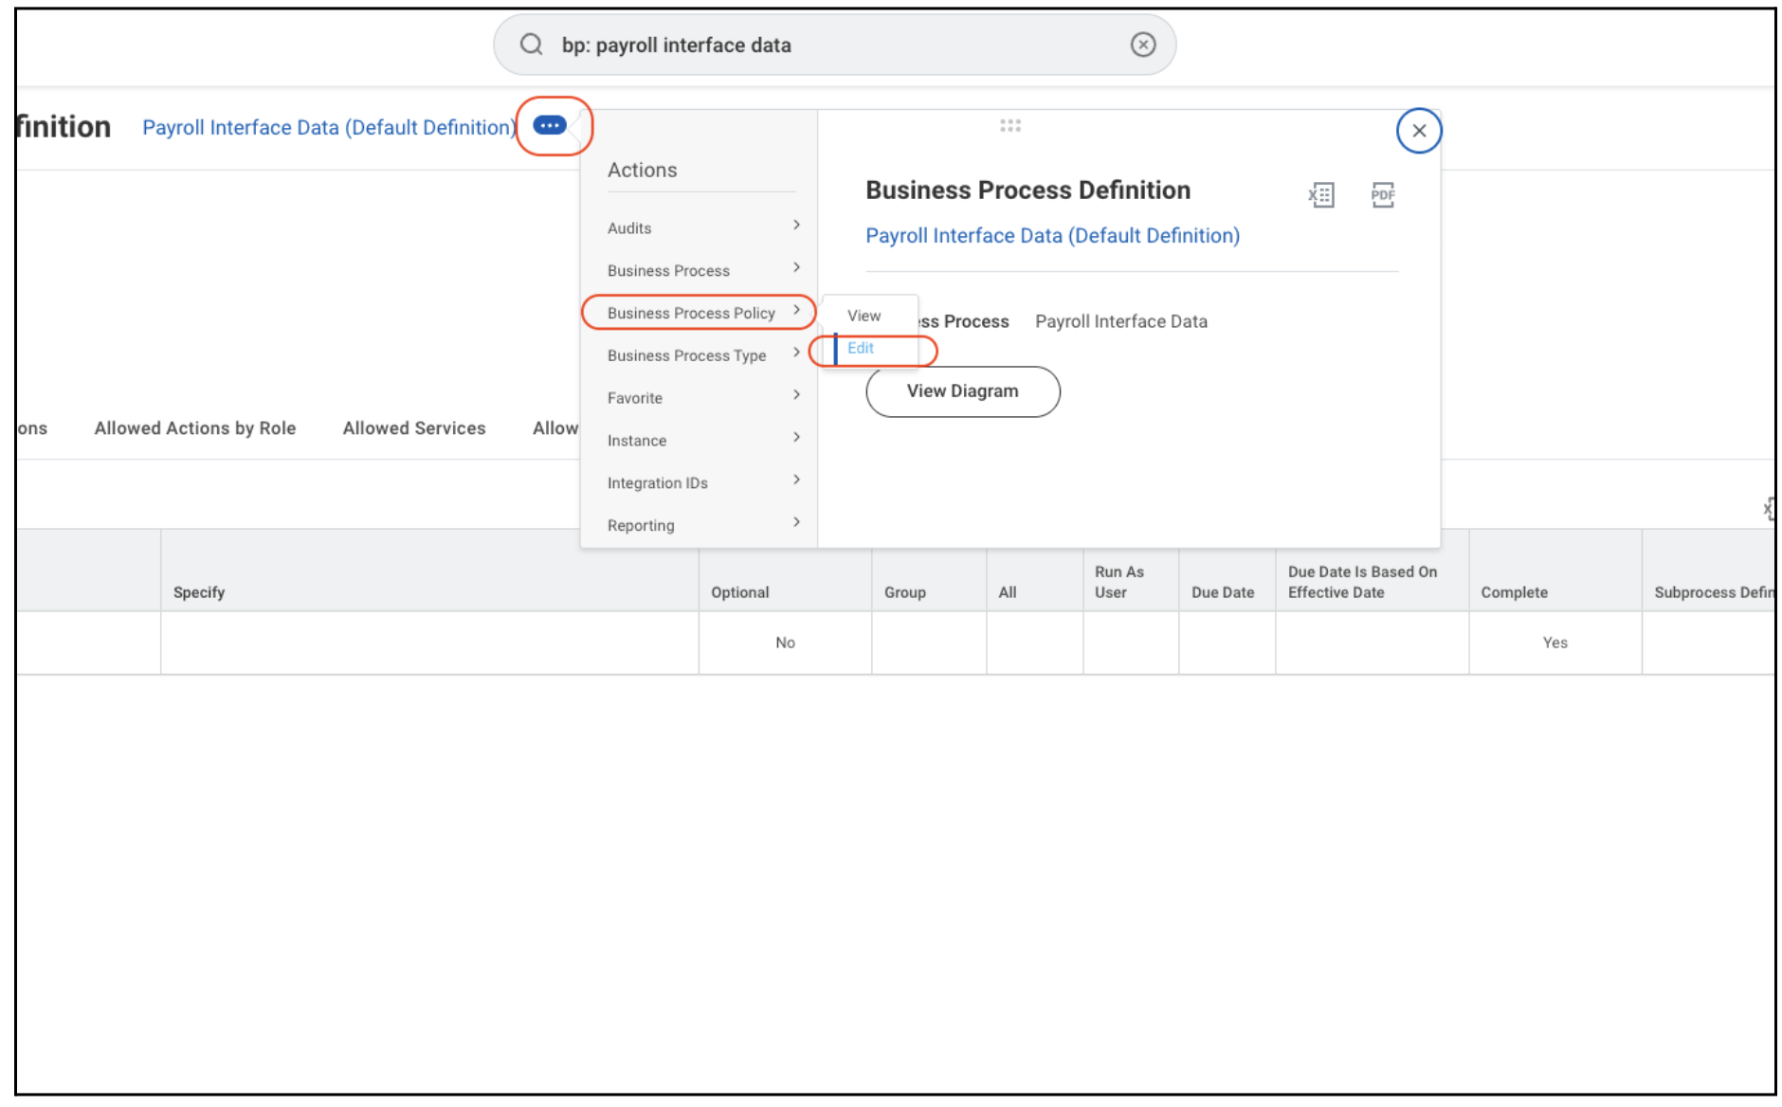Screen dimensions: 1782x1107
Task: Select Edit in the policy submenu
Action: click(x=860, y=348)
